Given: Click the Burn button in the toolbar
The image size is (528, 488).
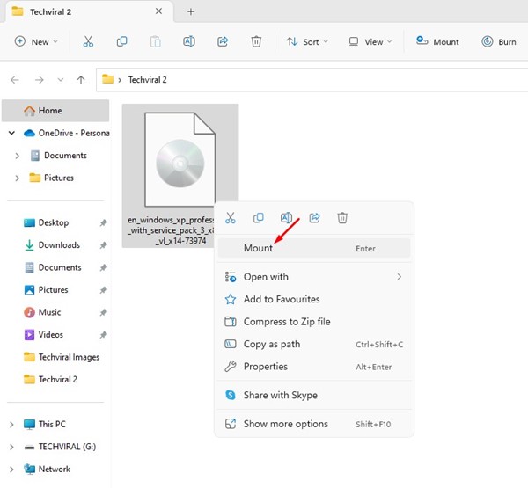Looking at the screenshot, I should coord(499,41).
